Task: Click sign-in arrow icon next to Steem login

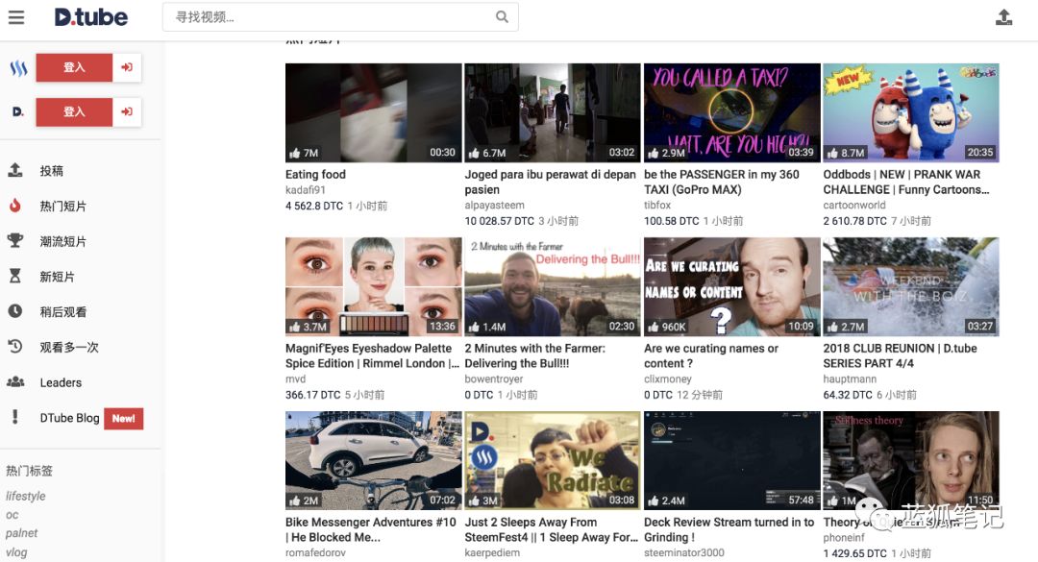Action: point(127,67)
